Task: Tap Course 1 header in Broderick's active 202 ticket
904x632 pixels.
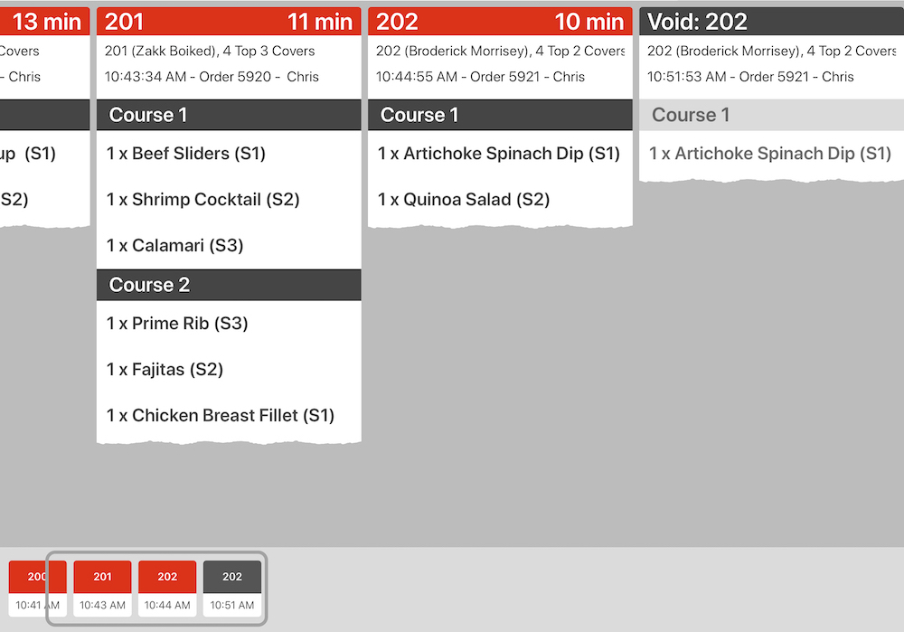Action: 499,115
